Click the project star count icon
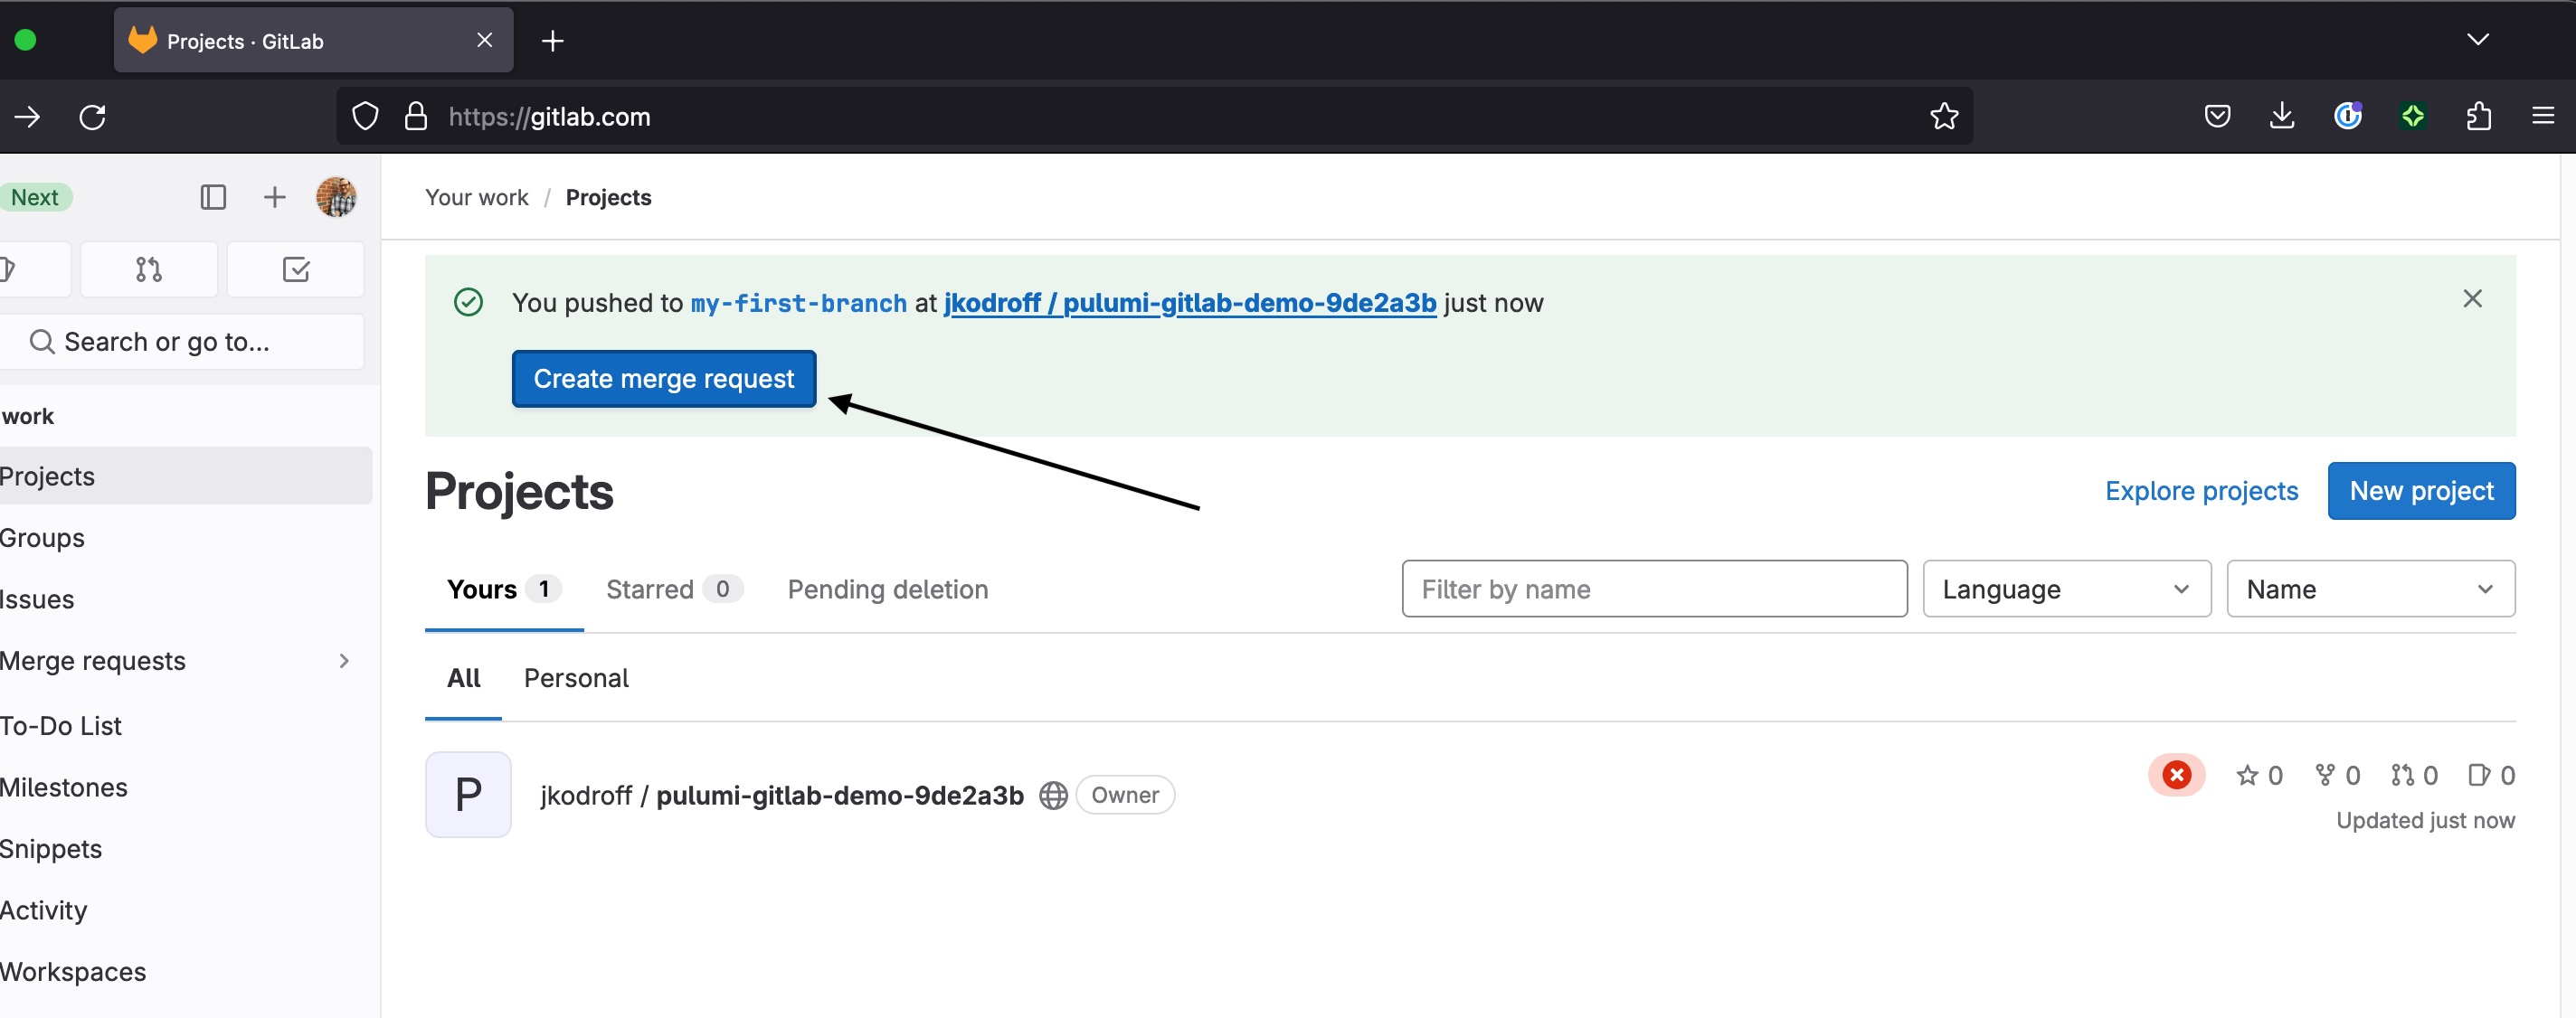The height and width of the screenshot is (1018, 2576). click(2246, 775)
